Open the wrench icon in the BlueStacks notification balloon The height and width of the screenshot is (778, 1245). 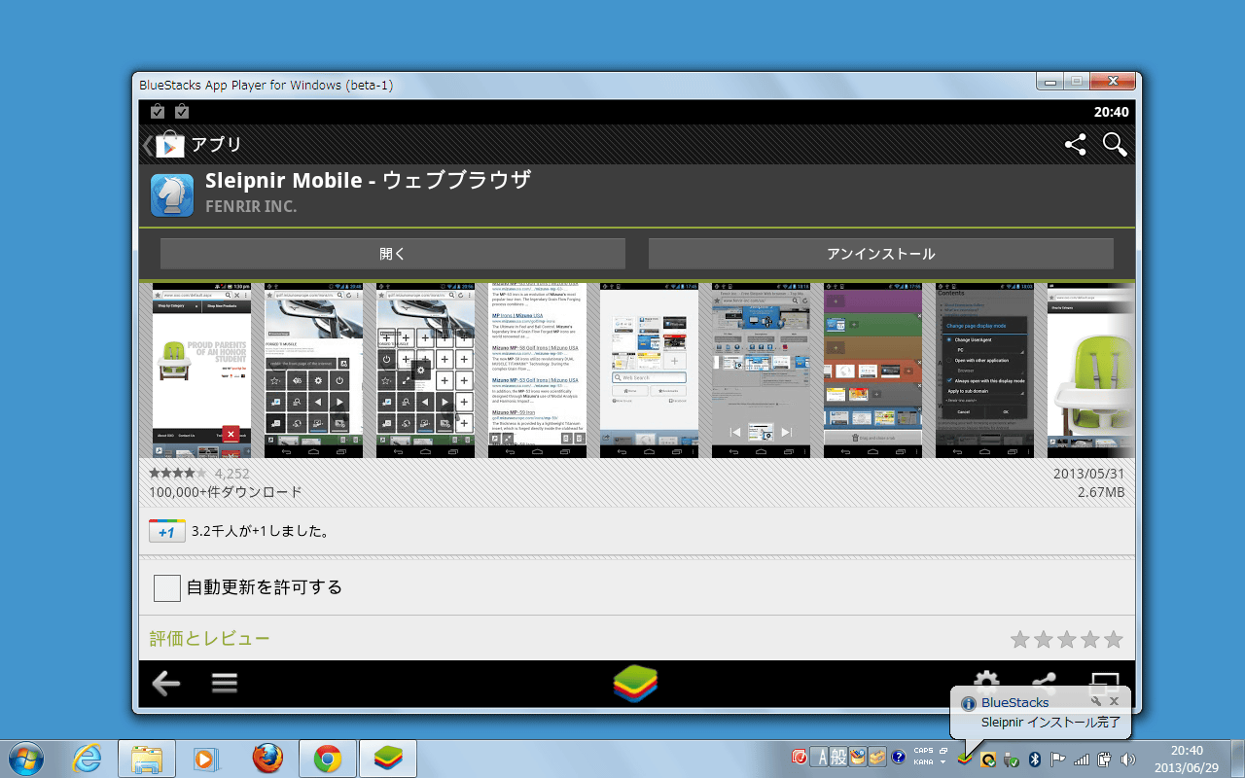pos(1096,701)
